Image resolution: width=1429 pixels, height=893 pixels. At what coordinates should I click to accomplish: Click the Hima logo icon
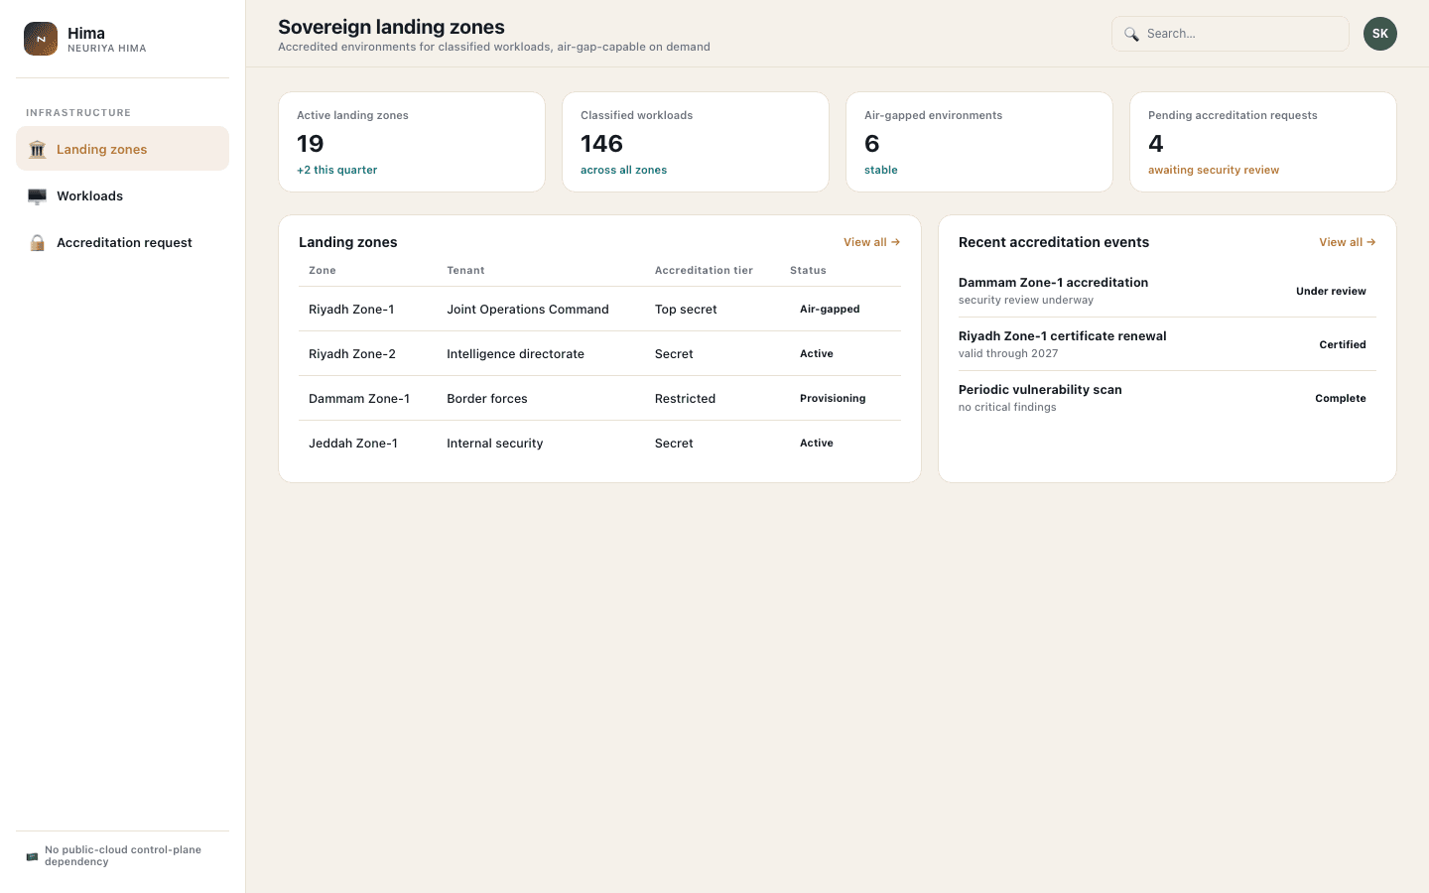[x=41, y=39]
